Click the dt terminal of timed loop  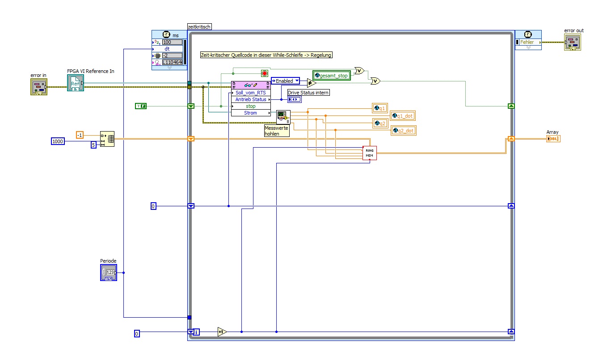click(167, 49)
